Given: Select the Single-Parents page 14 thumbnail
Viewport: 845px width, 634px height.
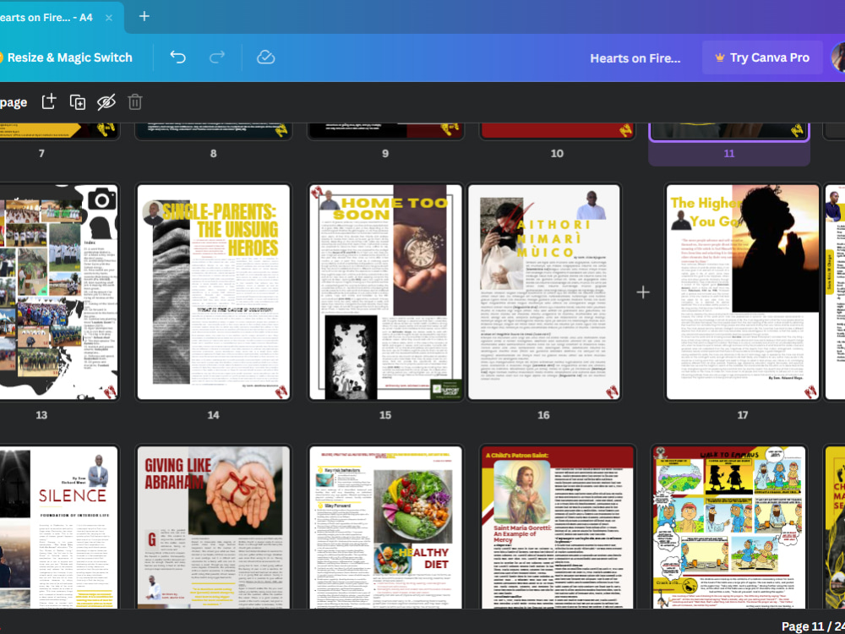Looking at the screenshot, I should click(x=213, y=291).
